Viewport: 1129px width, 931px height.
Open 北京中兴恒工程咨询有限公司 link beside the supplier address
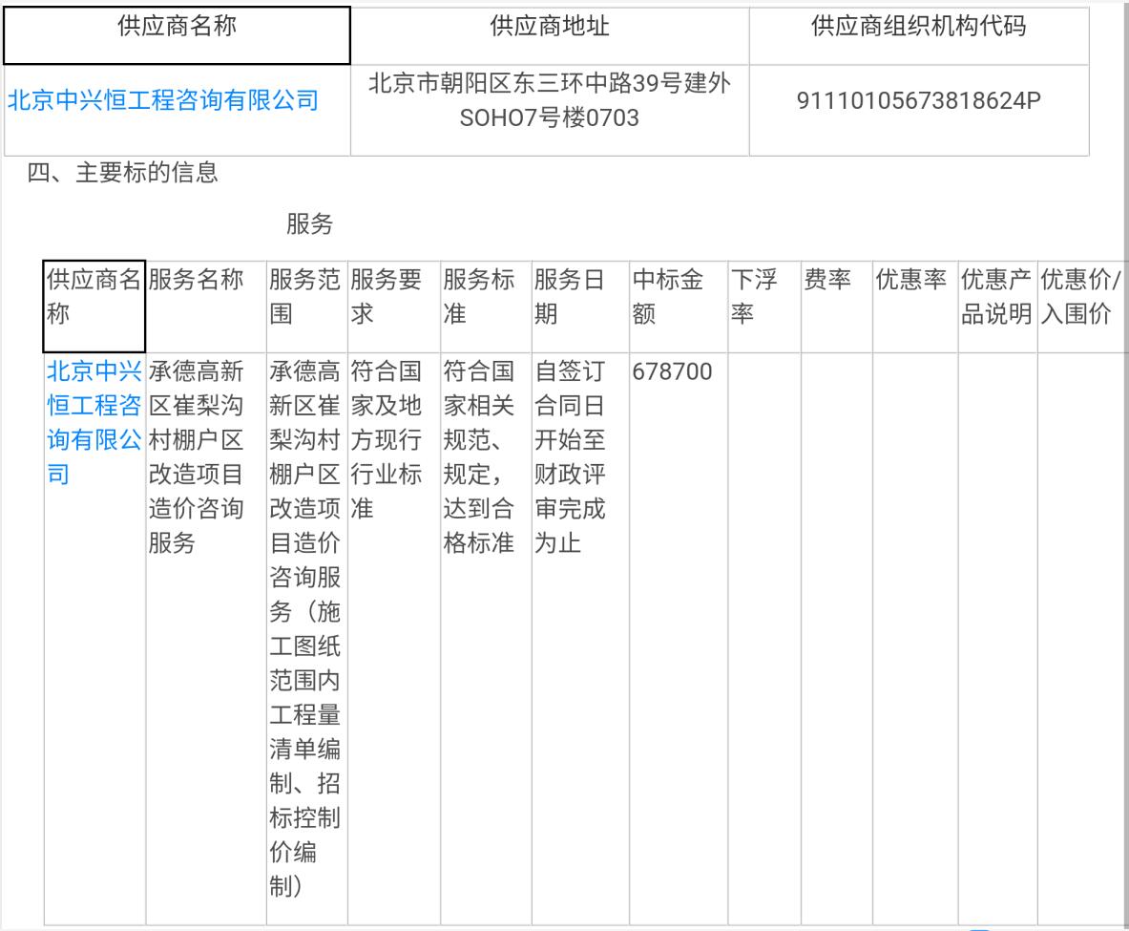(163, 100)
